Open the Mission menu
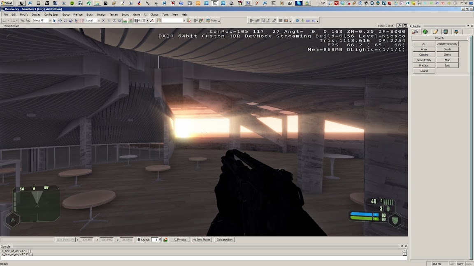474x266 pixels. [x=101, y=14]
